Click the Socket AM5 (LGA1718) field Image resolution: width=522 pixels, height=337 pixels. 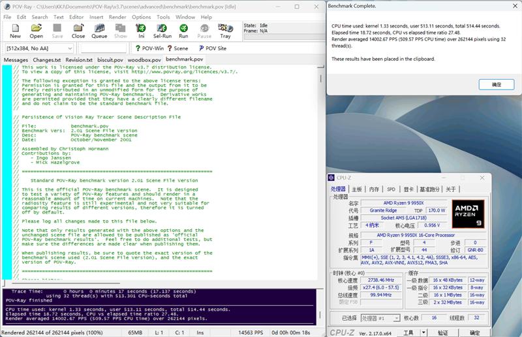coord(403,217)
